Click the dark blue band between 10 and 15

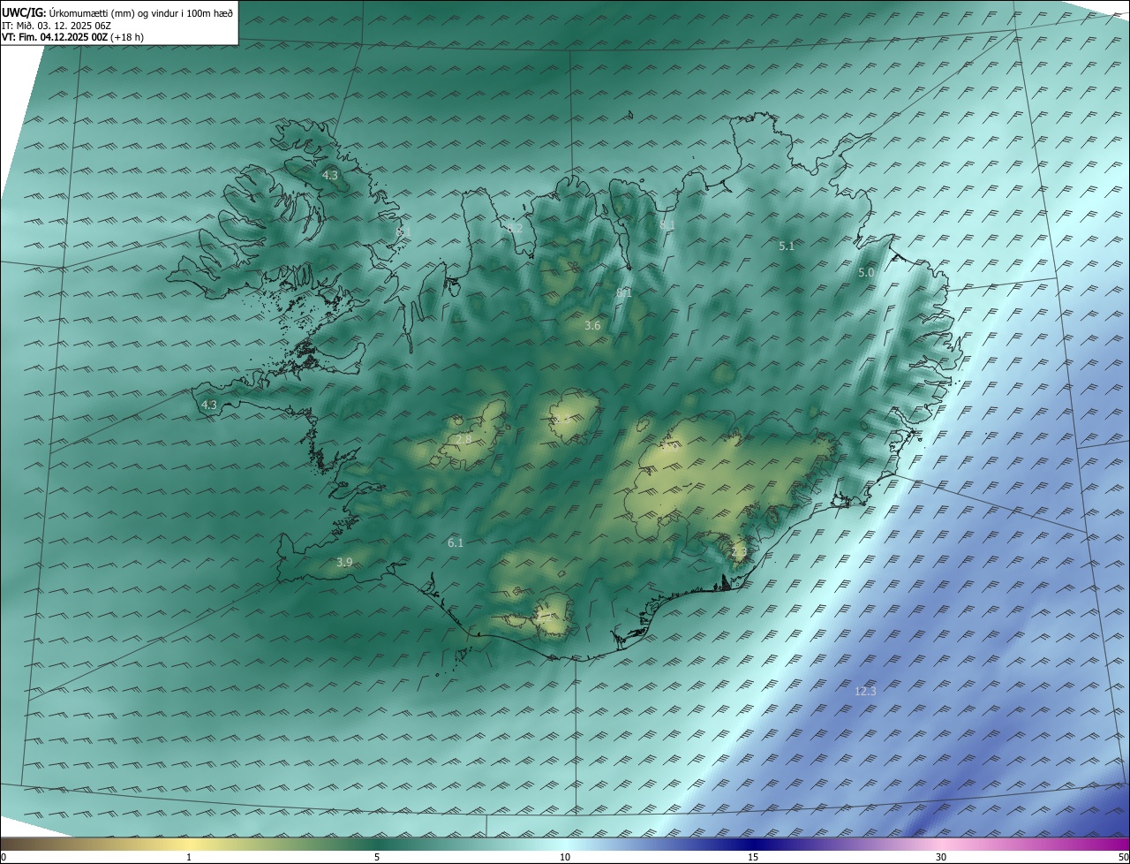pyautogui.click(x=659, y=844)
